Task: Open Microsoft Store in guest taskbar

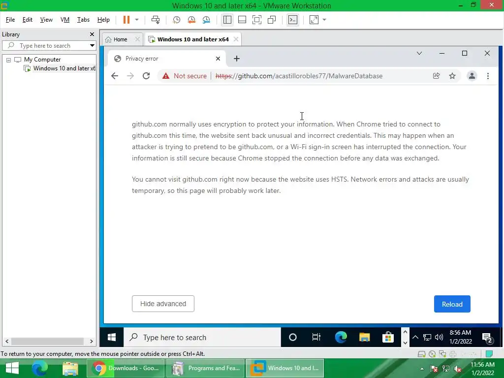Action: pos(388,337)
